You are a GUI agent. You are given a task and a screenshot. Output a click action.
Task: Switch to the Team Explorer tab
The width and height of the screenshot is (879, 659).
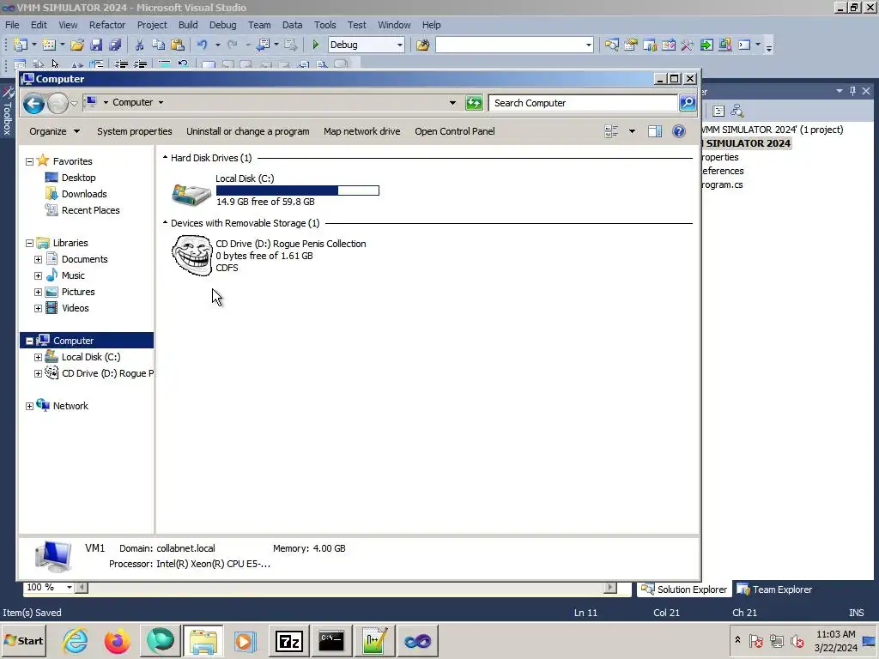[775, 589]
